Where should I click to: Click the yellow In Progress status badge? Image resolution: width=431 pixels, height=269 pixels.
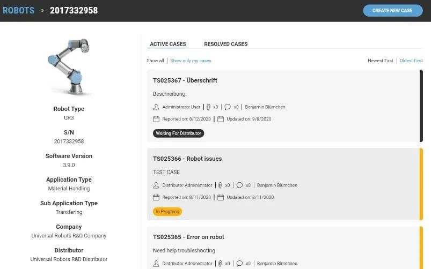click(x=167, y=212)
